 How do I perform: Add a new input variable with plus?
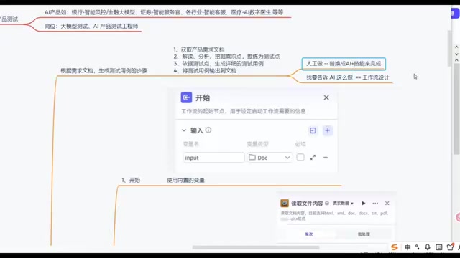point(328,130)
